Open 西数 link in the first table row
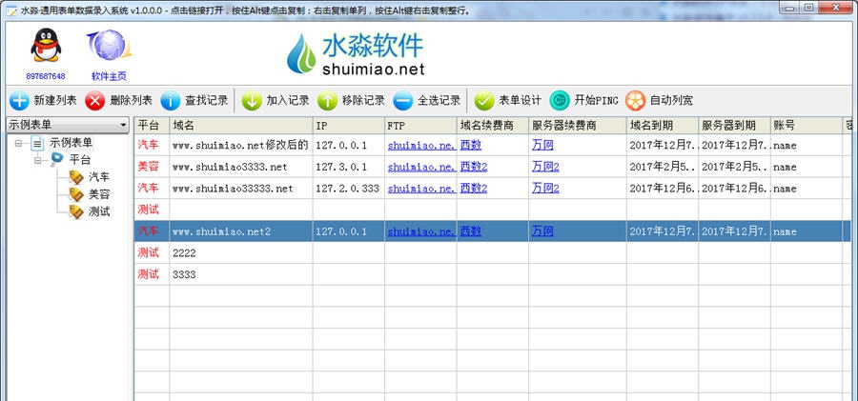 point(471,146)
